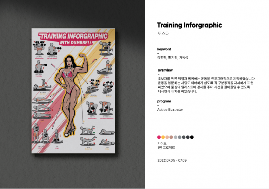Click the overview section heading

click(165, 70)
